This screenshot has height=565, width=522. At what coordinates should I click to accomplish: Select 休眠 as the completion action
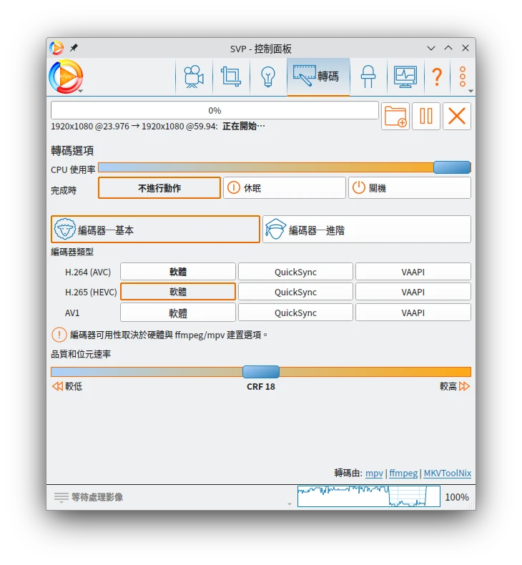(x=284, y=188)
